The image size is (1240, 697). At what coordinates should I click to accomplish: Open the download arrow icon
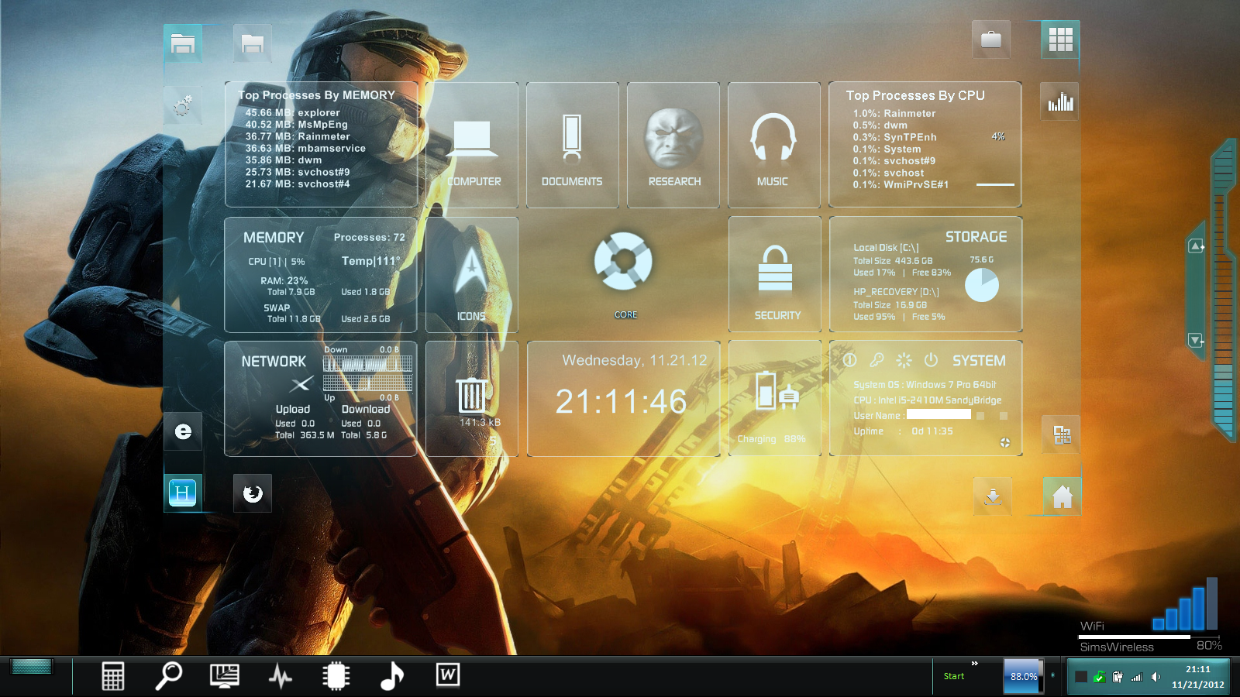pyautogui.click(x=993, y=496)
